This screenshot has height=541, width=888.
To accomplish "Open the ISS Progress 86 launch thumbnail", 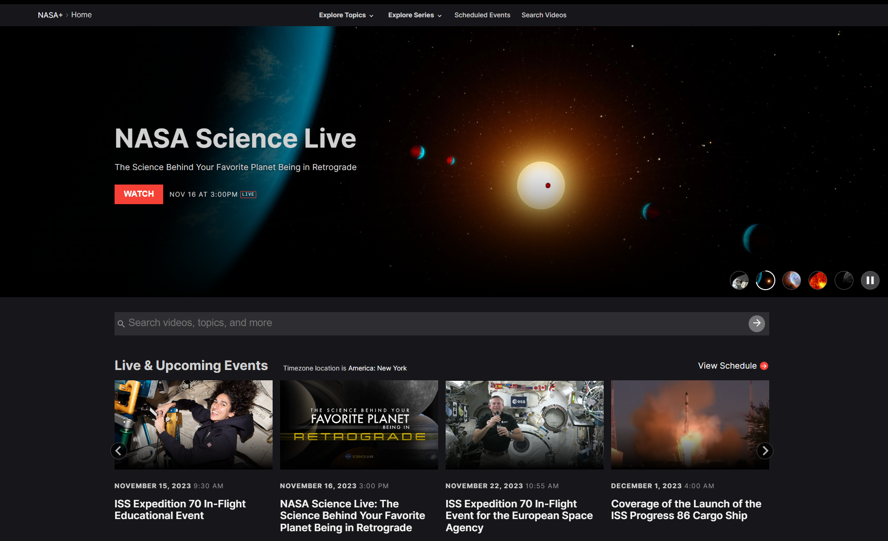I will click(690, 425).
